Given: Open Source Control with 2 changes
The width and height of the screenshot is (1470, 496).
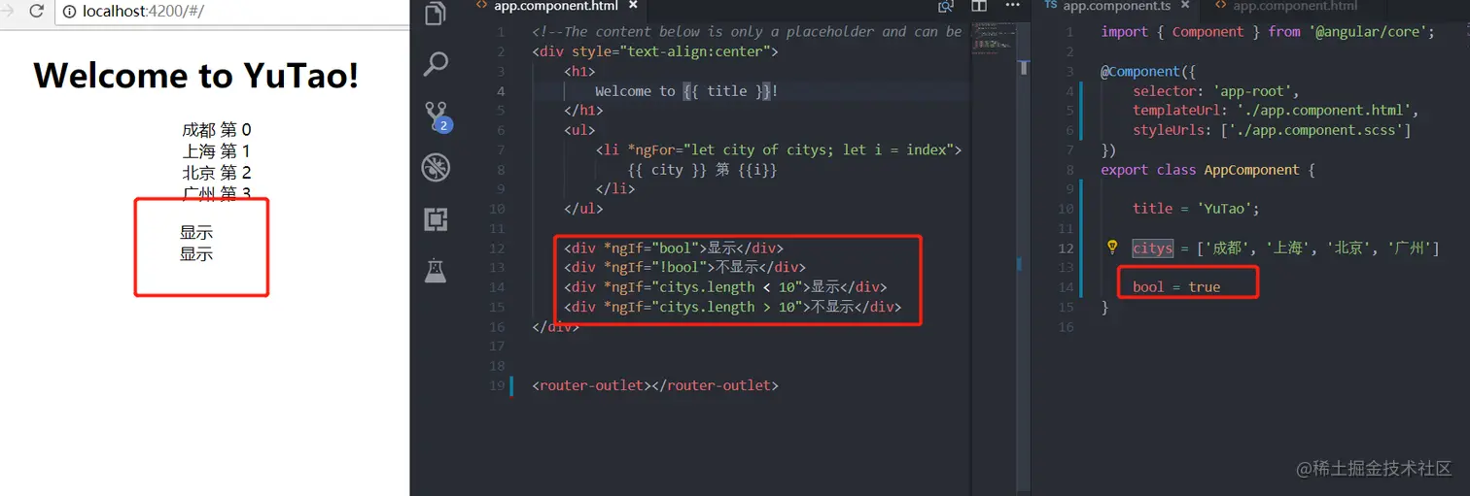Looking at the screenshot, I should 437,117.
